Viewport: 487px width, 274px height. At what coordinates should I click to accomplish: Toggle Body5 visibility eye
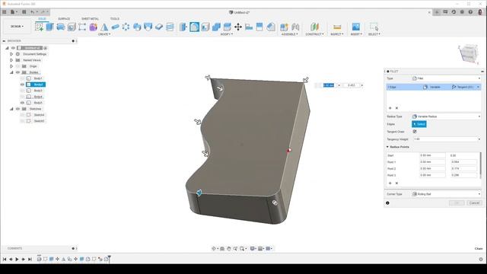pyautogui.click(x=22, y=103)
